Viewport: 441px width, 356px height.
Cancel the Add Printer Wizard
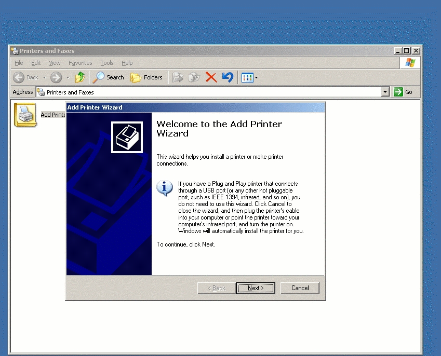pos(300,288)
